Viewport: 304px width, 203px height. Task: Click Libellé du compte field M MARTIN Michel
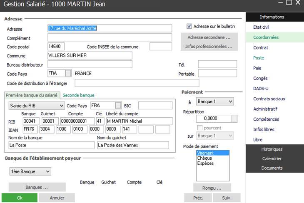point(139,121)
